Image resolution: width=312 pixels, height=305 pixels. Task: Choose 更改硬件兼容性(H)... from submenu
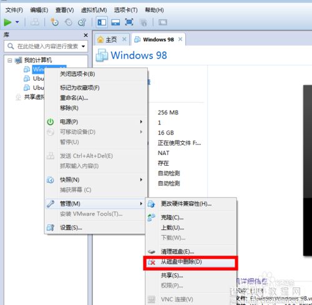tap(191, 204)
